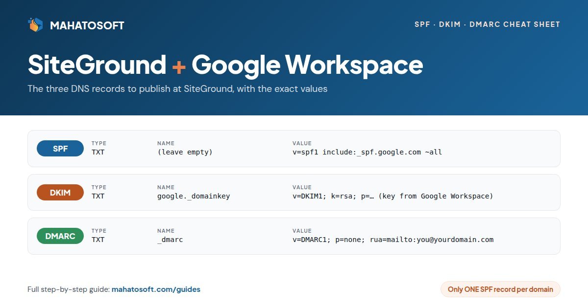Click the VALUE label in the SPF row
The width and height of the screenshot is (588, 308).
[x=302, y=143]
